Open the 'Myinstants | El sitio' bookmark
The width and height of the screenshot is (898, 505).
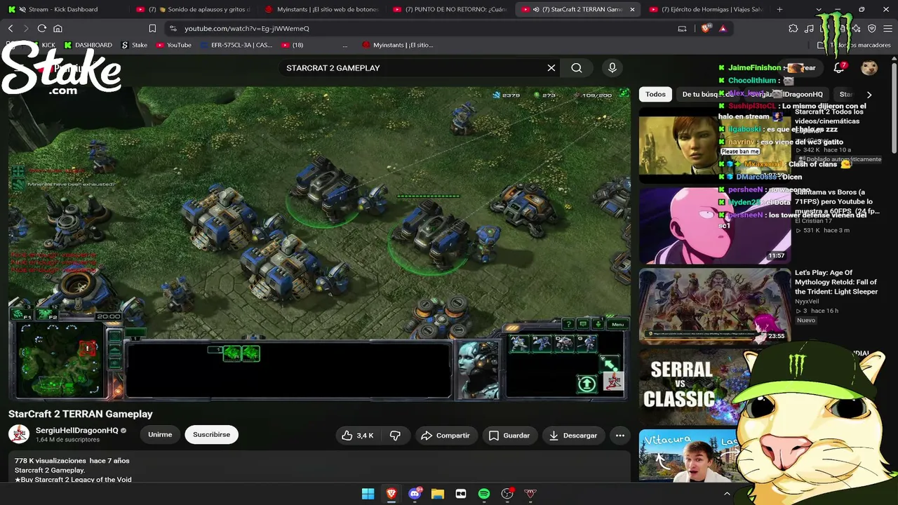pos(398,45)
